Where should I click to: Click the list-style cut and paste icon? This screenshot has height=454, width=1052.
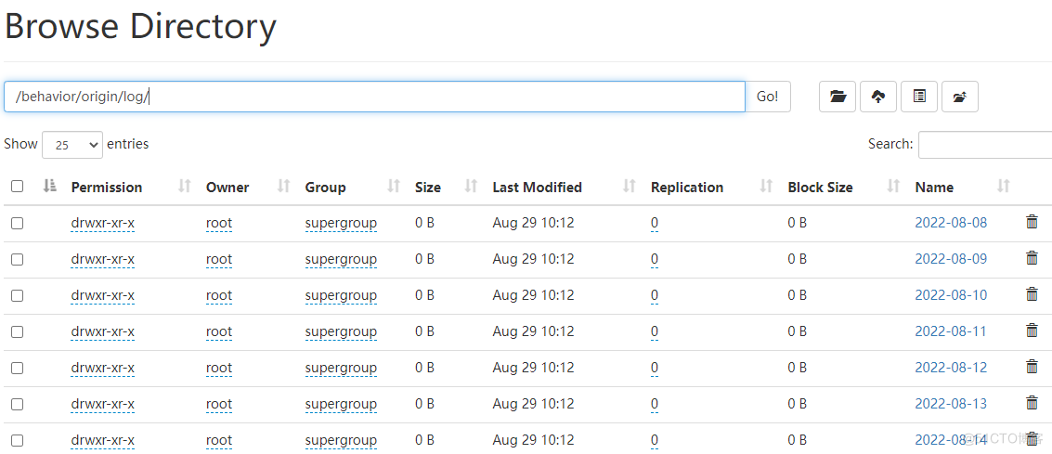pos(919,97)
